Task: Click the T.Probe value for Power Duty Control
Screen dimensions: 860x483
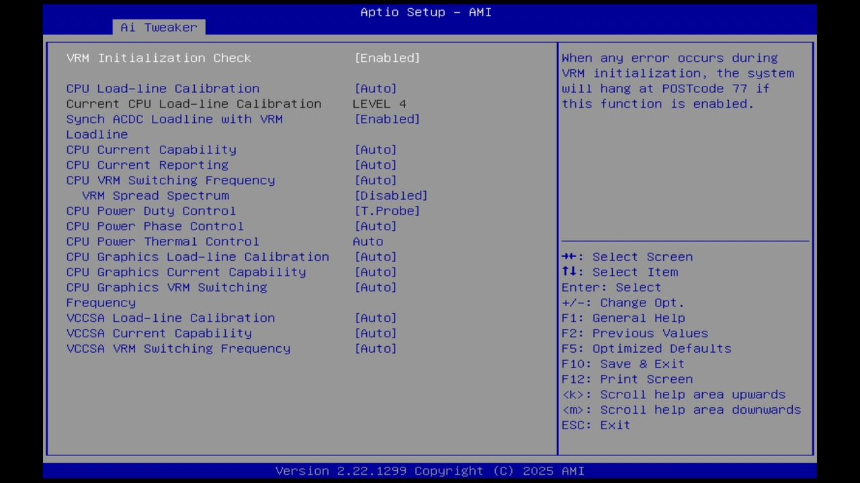Action: pos(387,211)
